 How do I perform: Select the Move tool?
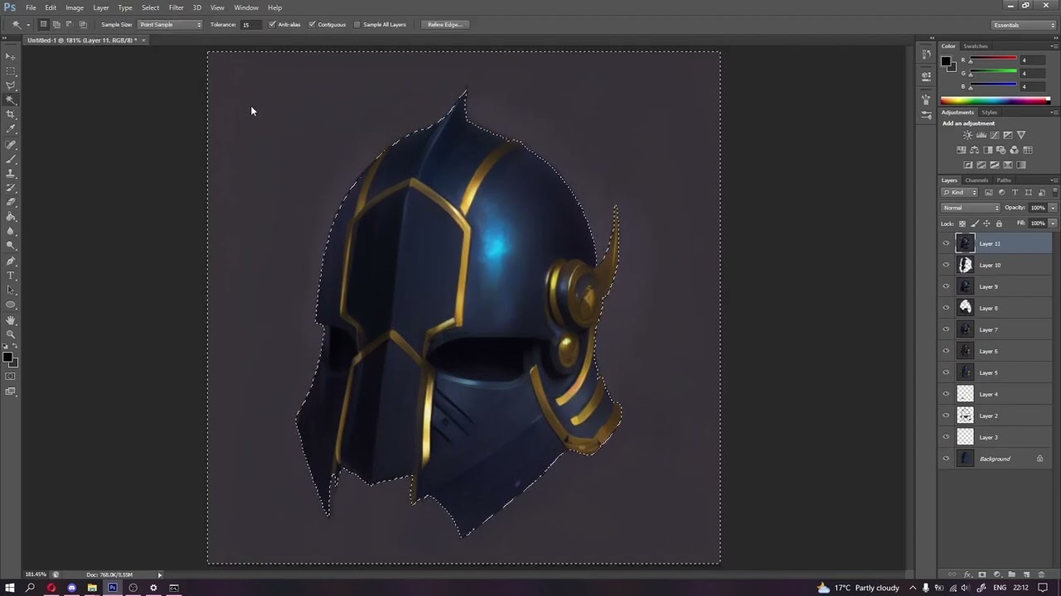[11, 56]
